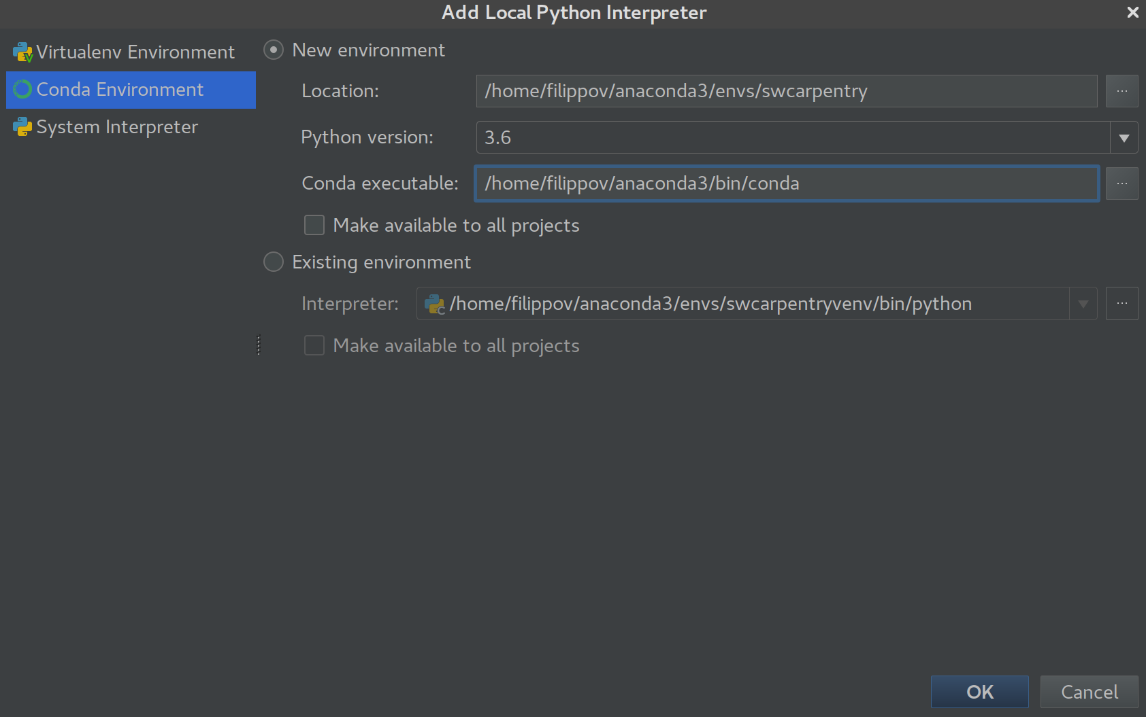Select System Interpreter in sidebar
Screen dimensions: 1146x717
[x=117, y=127]
